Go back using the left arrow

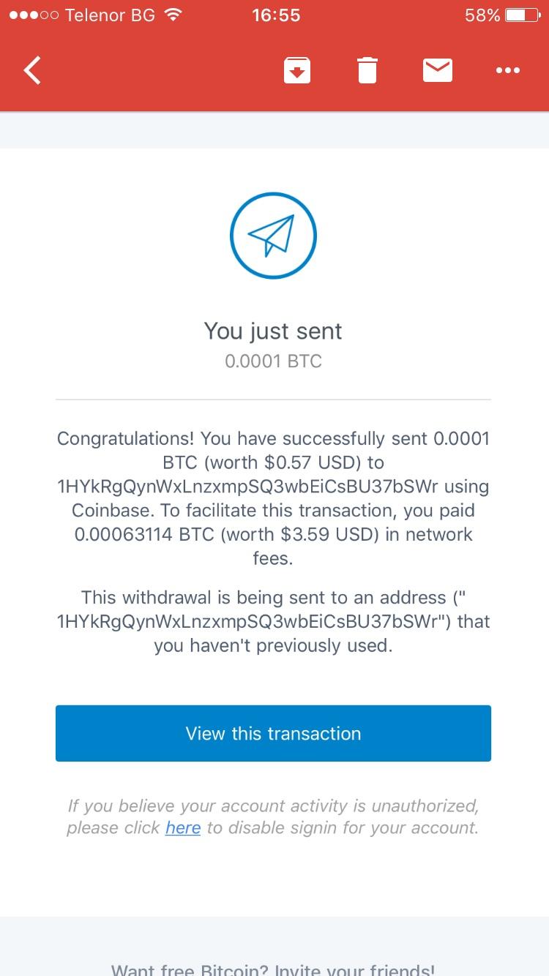click(x=33, y=71)
